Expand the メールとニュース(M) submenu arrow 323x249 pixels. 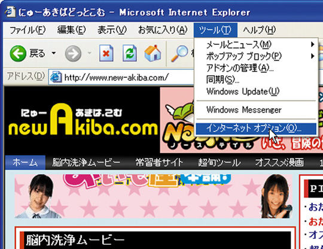click(313, 44)
